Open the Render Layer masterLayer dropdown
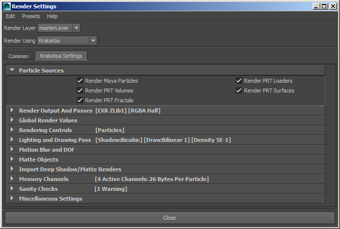340x229 pixels. click(59, 28)
